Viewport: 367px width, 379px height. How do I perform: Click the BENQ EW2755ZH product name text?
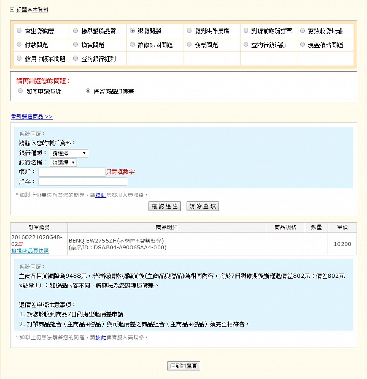116,241
